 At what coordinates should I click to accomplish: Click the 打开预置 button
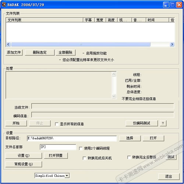(x=56, y=156)
